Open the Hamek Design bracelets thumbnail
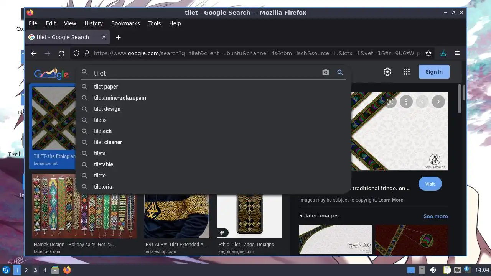This screenshot has height=276, width=491. pos(84,206)
